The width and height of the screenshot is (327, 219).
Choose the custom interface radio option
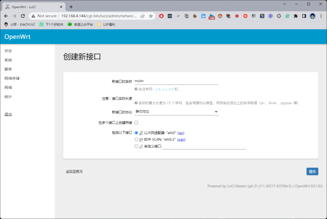pyautogui.click(x=136, y=146)
